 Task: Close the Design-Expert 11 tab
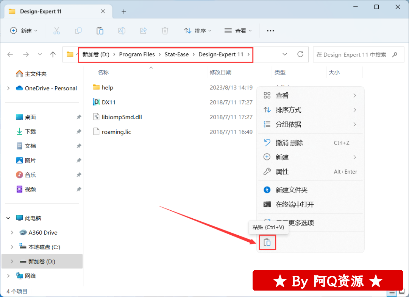click(x=103, y=11)
